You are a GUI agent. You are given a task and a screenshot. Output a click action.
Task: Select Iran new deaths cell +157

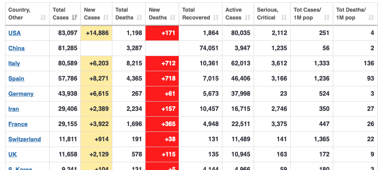point(162,109)
